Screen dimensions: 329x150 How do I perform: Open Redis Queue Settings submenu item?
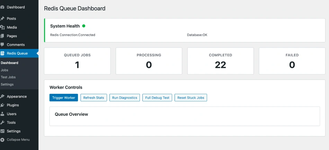coord(7,84)
